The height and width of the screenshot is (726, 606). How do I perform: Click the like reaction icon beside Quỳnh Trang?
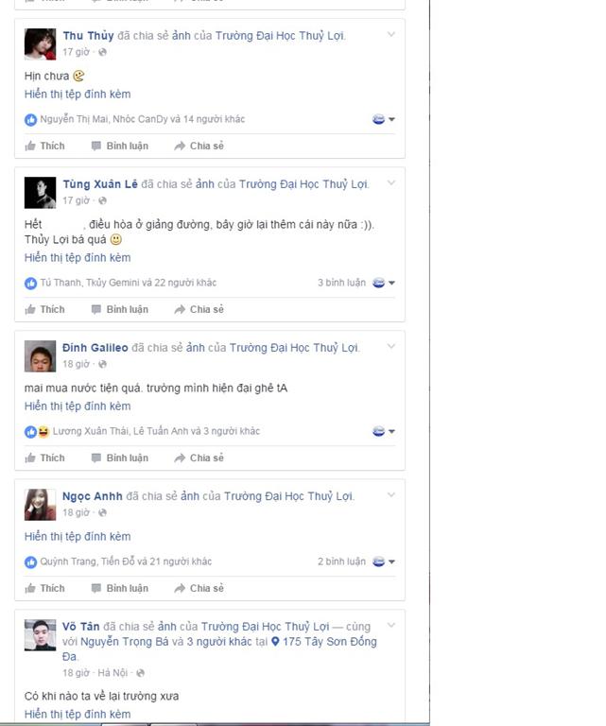(30, 562)
